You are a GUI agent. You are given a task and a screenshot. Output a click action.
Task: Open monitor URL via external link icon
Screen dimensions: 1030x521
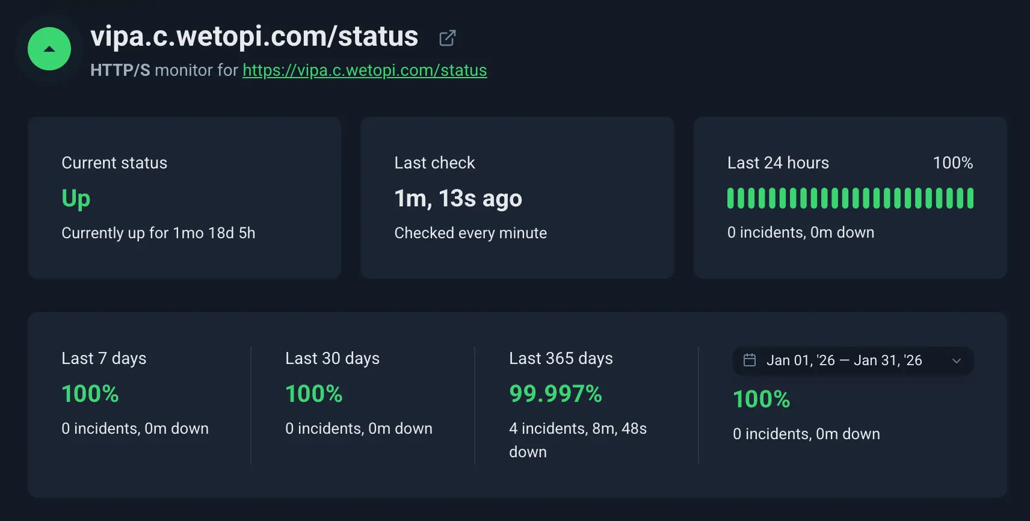pos(447,38)
